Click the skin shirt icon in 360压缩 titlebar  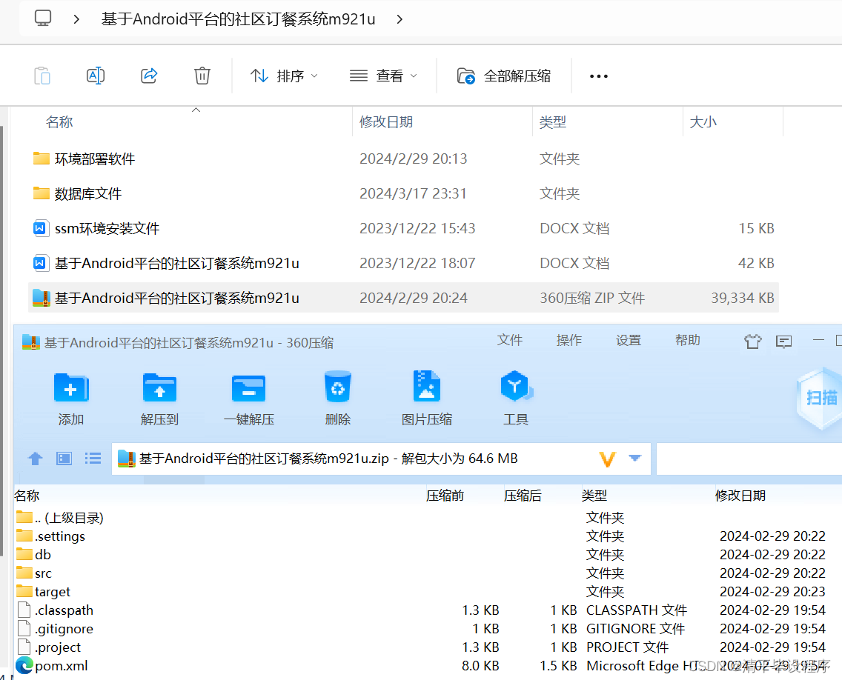click(753, 341)
